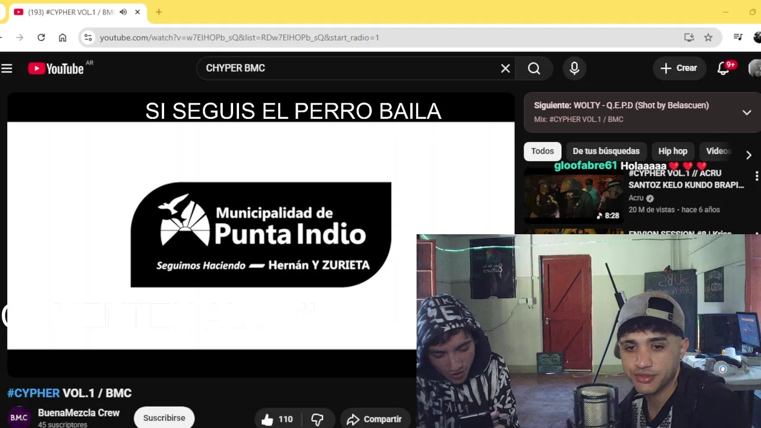Click browser forward navigation arrow
The height and width of the screenshot is (428, 761).
coord(20,37)
